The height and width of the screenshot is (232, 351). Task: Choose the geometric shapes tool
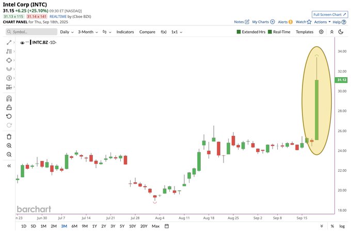click(x=9, y=60)
